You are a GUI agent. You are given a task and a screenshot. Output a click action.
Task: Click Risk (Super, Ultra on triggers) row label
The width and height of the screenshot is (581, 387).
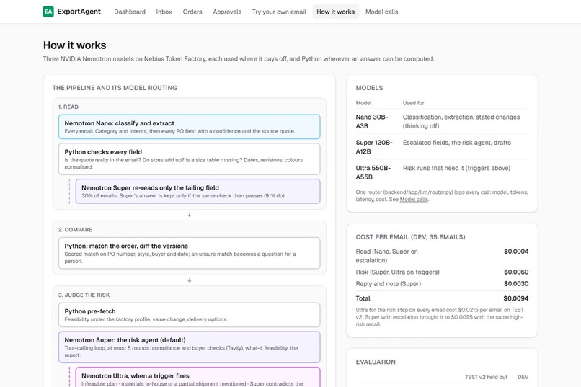point(398,272)
